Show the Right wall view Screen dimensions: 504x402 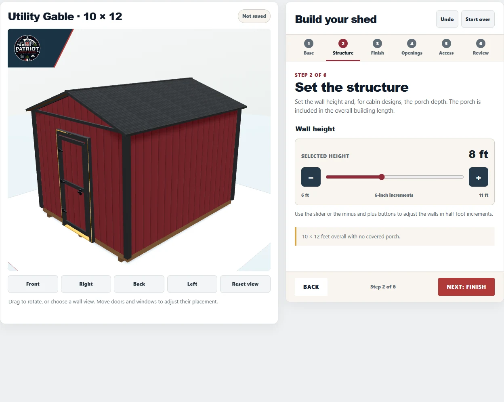click(x=86, y=284)
